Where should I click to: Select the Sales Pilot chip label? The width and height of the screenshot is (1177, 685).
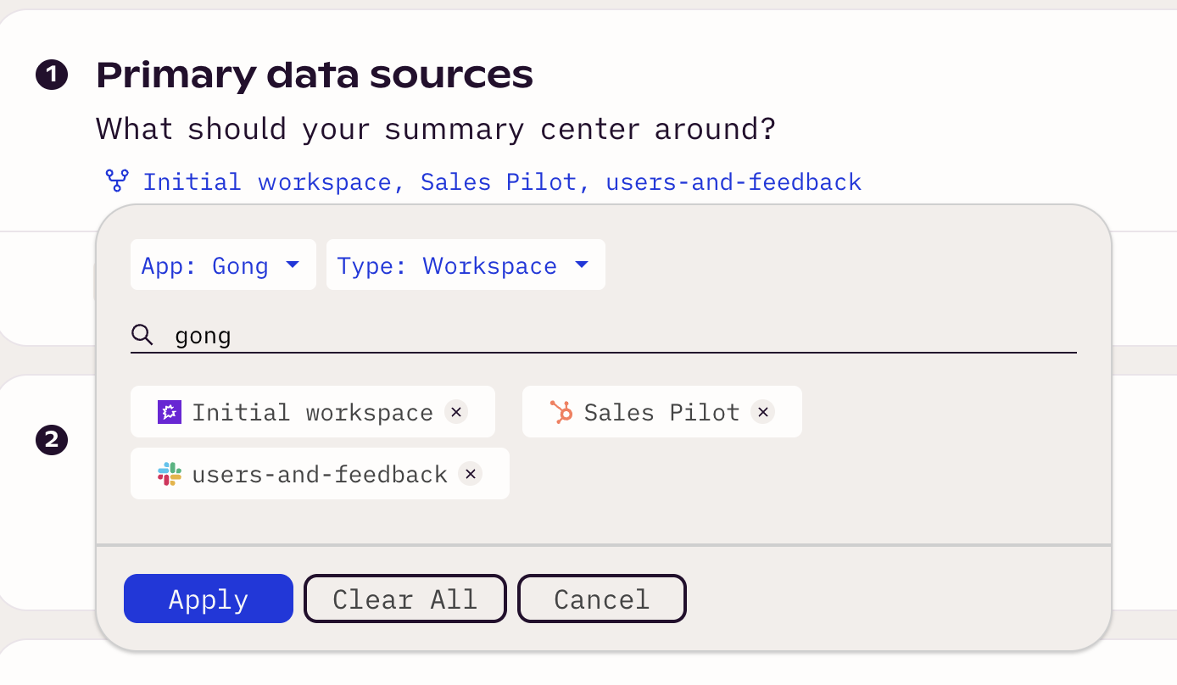point(661,413)
